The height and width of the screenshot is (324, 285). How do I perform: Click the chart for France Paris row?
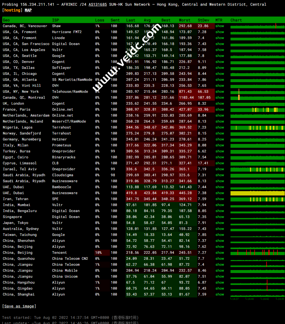tap(258, 110)
